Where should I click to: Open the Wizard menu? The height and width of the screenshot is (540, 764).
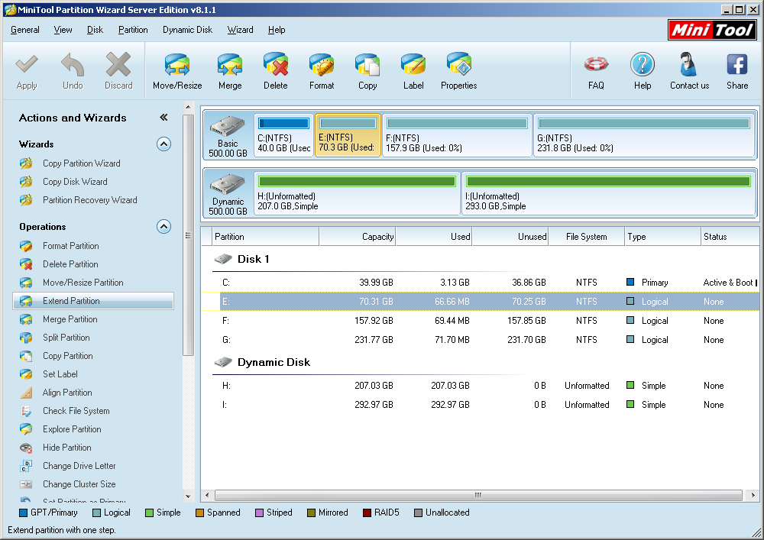pyautogui.click(x=240, y=30)
